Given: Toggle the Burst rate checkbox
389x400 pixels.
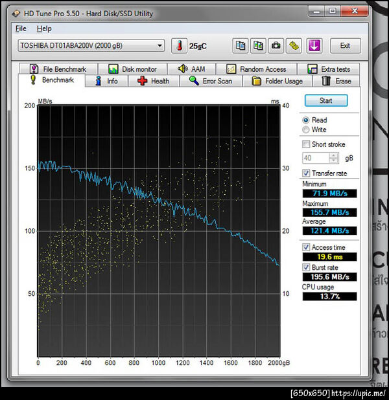Looking at the screenshot, I should coord(306,267).
